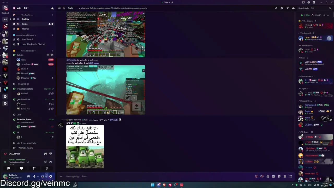Click the Search Vein — 1.5 field
Screen dimensions: 334x188
click(x=315, y=8)
